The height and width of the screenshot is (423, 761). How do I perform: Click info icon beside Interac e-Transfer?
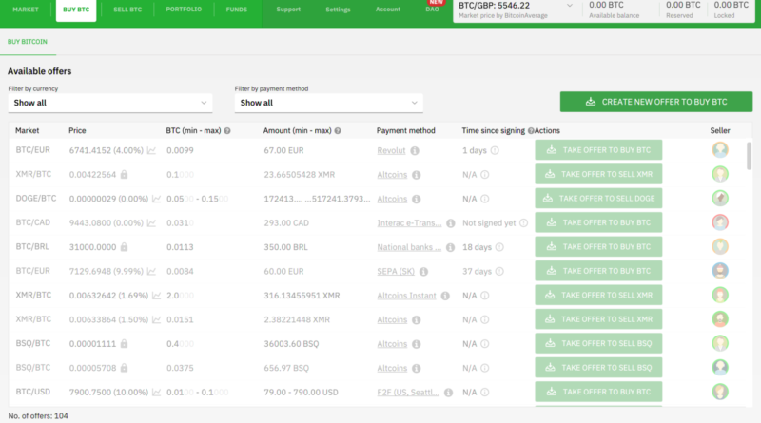point(450,223)
